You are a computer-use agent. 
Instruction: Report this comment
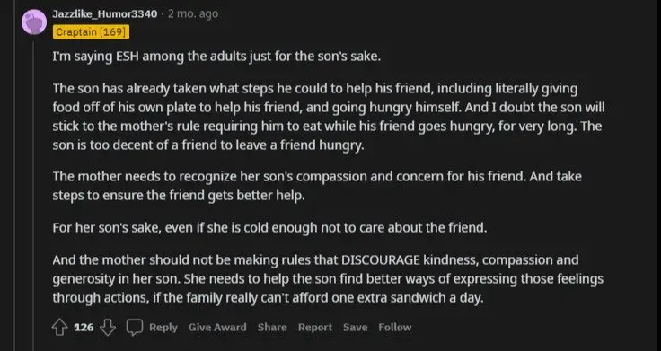click(315, 328)
